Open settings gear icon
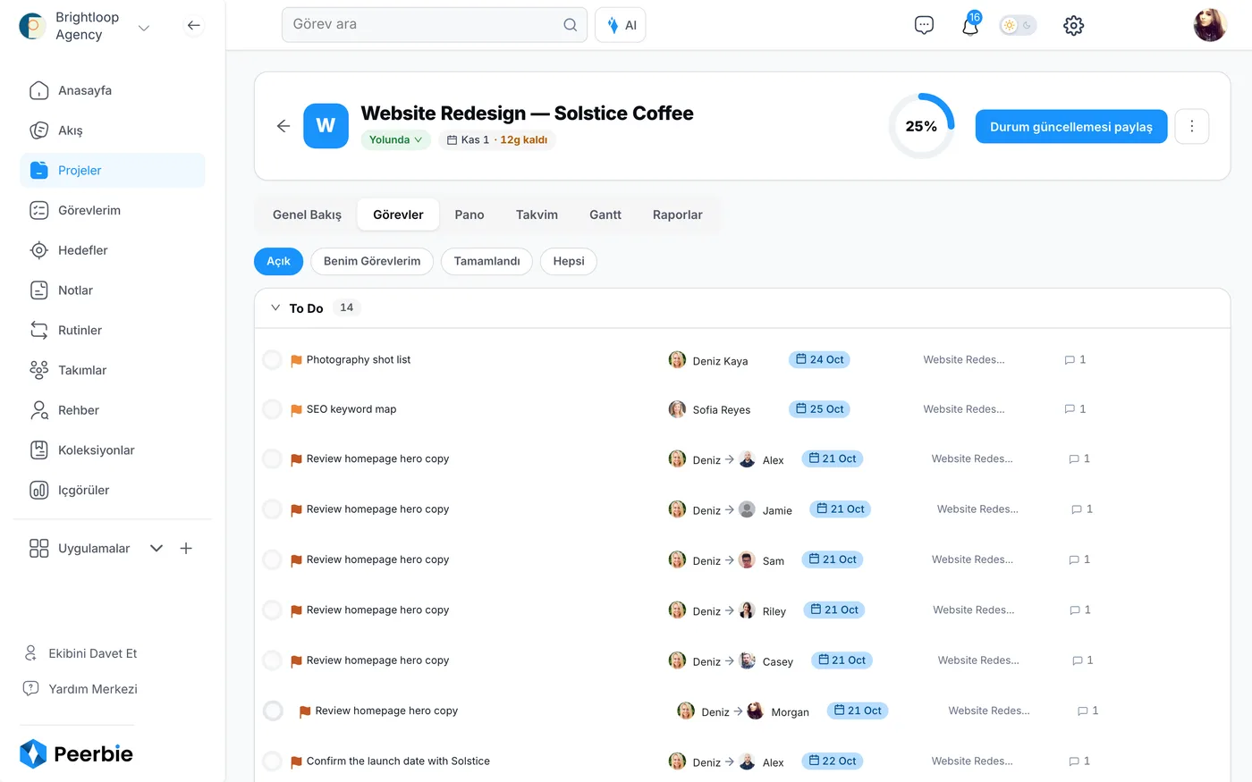The width and height of the screenshot is (1252, 782). click(x=1073, y=25)
